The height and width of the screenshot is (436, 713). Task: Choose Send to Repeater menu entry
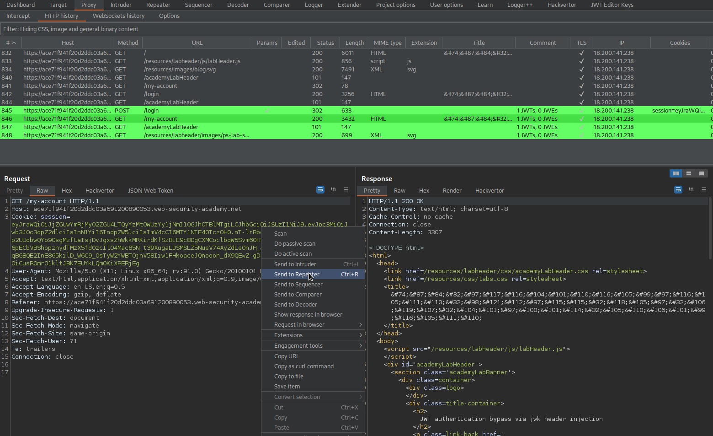click(313, 275)
